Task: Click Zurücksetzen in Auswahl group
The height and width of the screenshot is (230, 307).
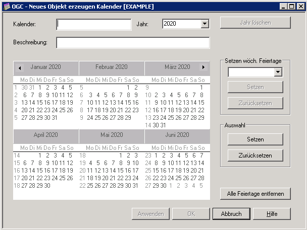Action: 255,156
